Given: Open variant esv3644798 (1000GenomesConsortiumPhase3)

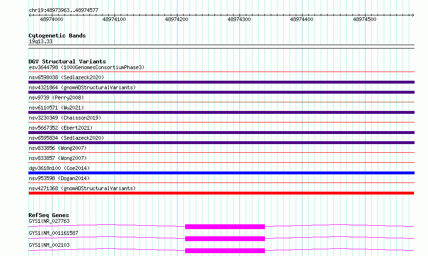Looking at the screenshot, I should 87,67.
